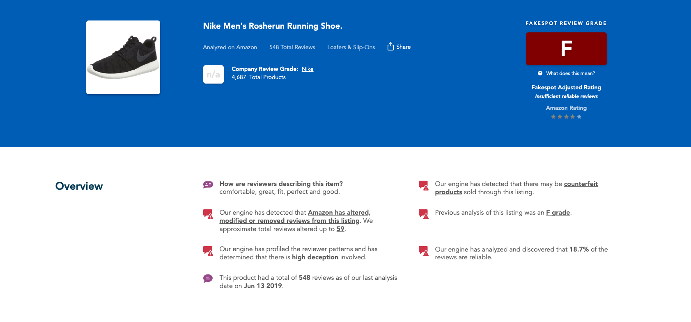Click 'Company Review Grade:' label
The image size is (691, 322).
[265, 69]
